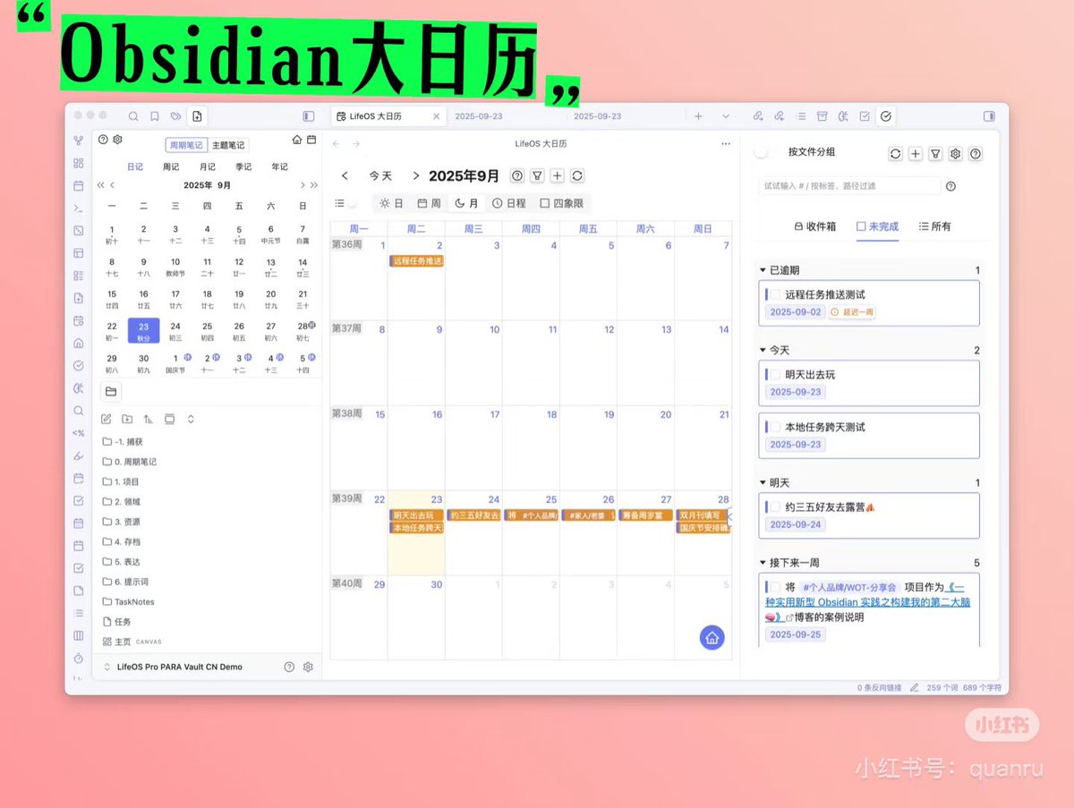Screen dimensions: 1074x808
Task: Open the more options menu in the calendar header
Action: click(726, 144)
